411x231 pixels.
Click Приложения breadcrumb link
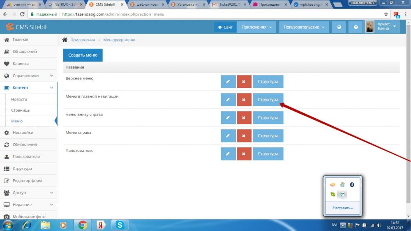point(83,40)
